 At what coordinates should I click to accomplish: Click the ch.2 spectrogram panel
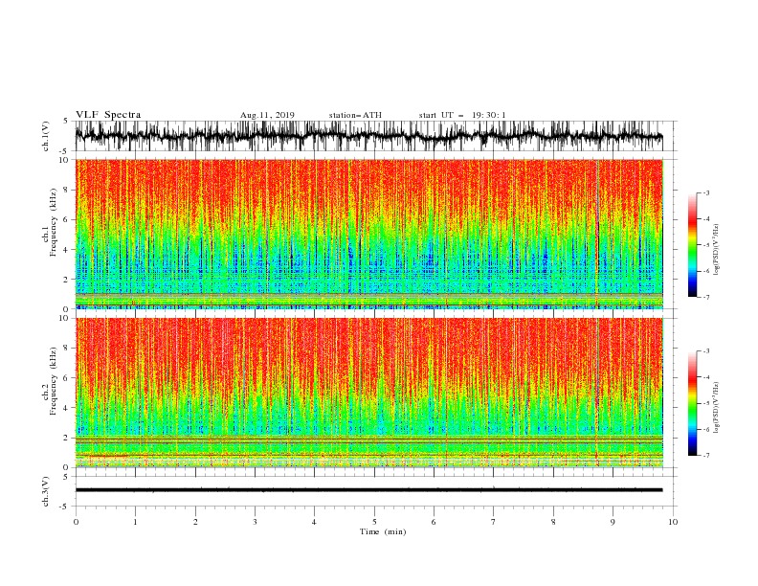click(368, 393)
